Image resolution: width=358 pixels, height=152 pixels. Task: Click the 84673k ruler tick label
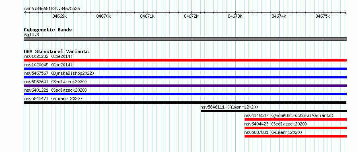pos(235,16)
